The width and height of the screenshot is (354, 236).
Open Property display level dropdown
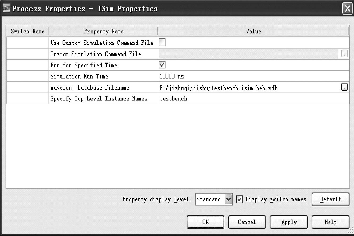(x=214, y=199)
